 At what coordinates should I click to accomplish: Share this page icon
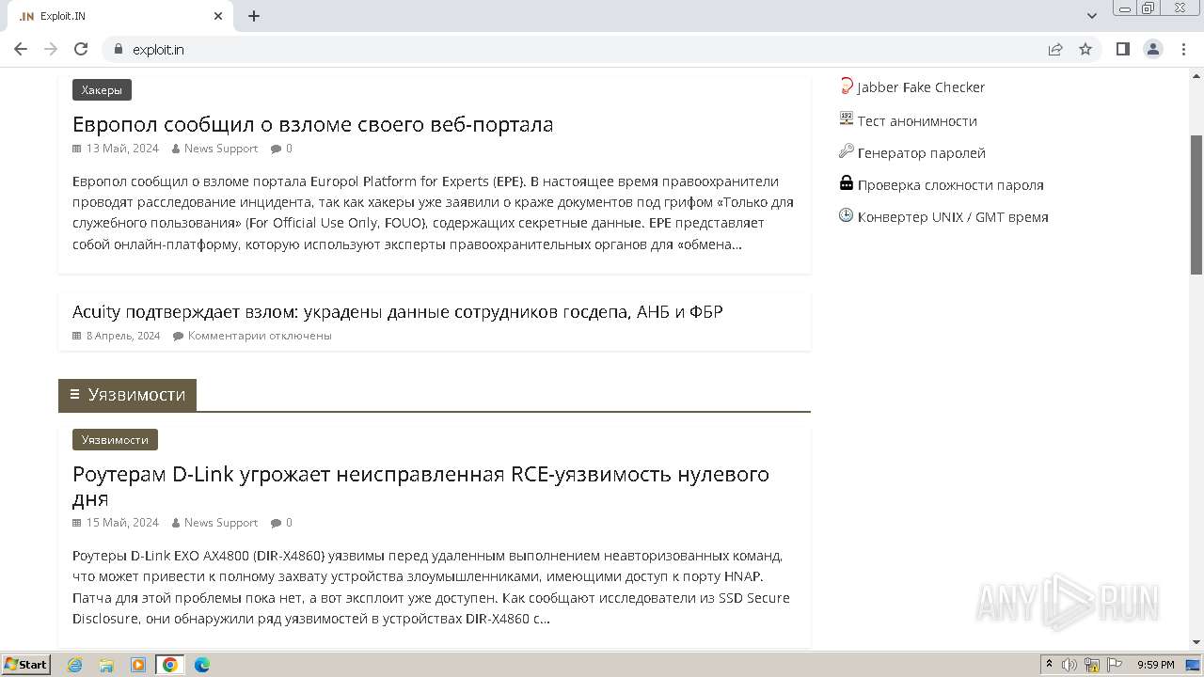(x=1055, y=49)
